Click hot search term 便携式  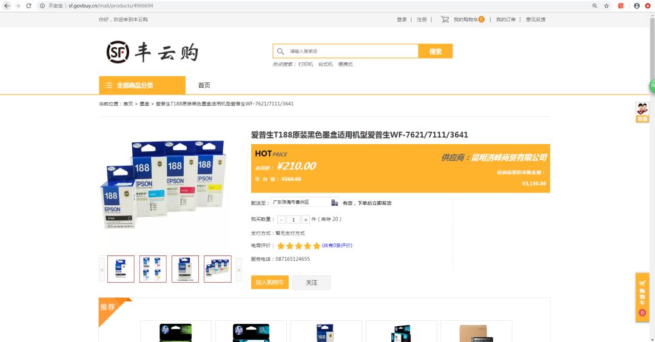(x=346, y=64)
